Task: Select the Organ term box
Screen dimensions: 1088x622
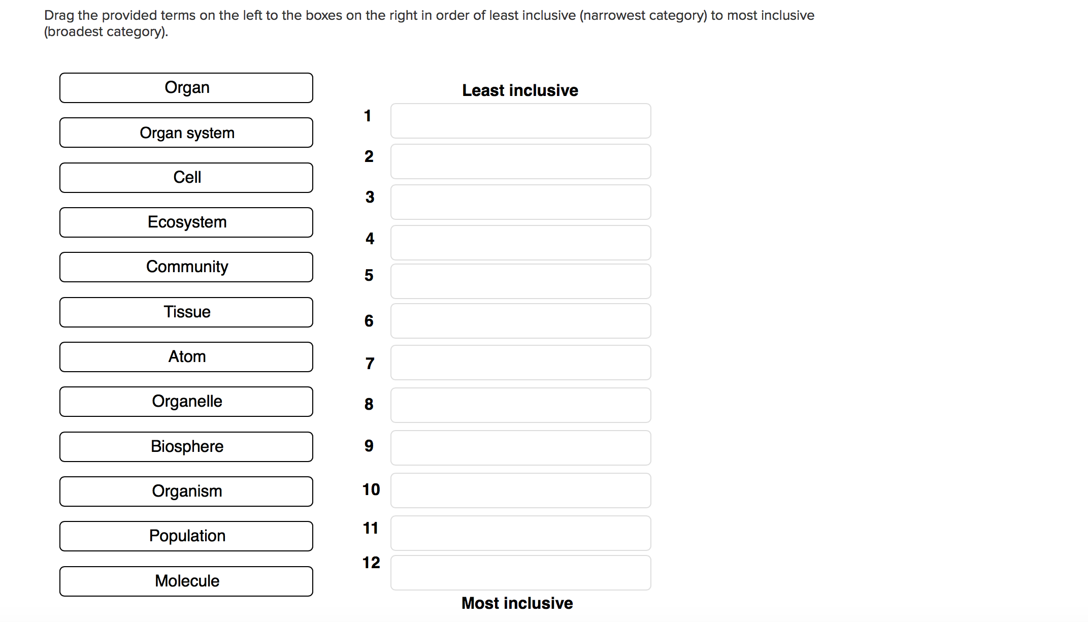Action: (x=186, y=87)
